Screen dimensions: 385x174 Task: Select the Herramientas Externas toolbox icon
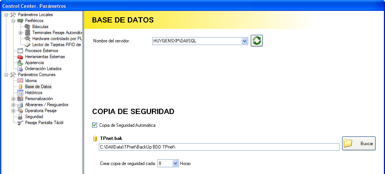(20, 57)
